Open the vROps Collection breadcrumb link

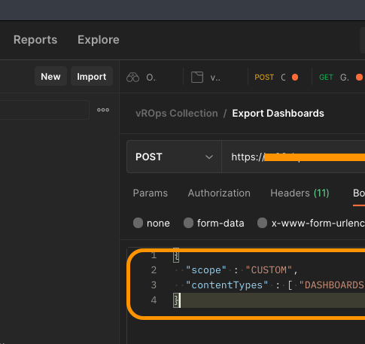pyautogui.click(x=177, y=114)
